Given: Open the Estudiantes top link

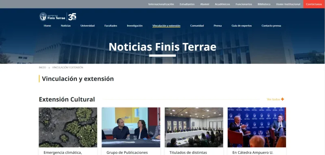Looking at the screenshot, I should pos(187,4).
